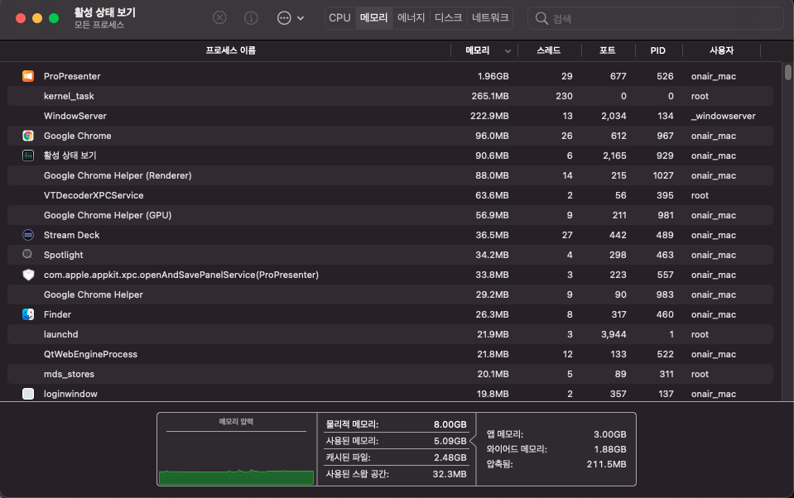Click ProPresenter memory value 1.96GB
Image resolution: width=794 pixels, height=498 pixels.
click(x=493, y=76)
